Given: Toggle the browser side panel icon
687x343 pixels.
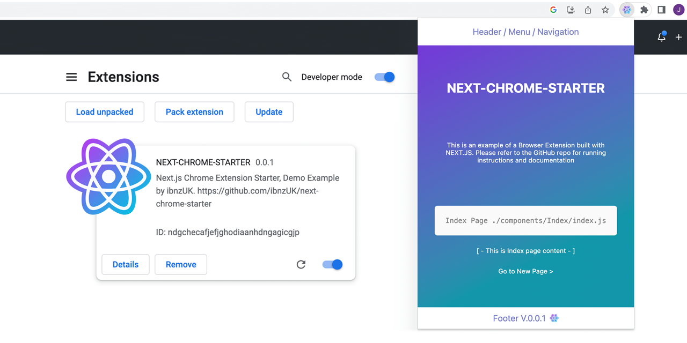Looking at the screenshot, I should pos(662,10).
